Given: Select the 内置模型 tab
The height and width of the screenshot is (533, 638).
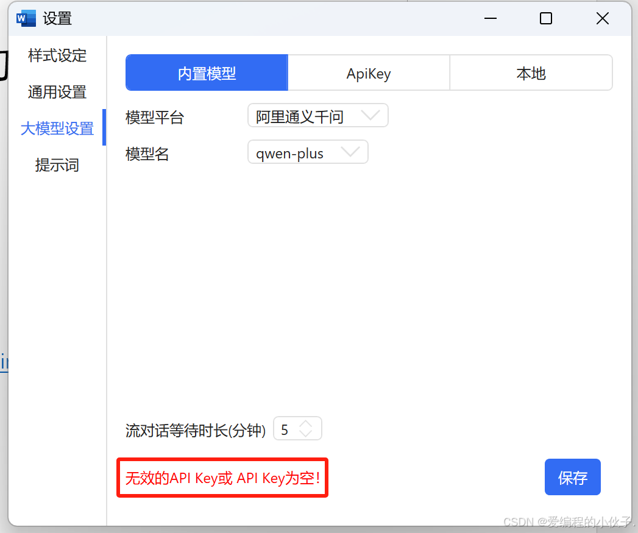Looking at the screenshot, I should [x=206, y=72].
